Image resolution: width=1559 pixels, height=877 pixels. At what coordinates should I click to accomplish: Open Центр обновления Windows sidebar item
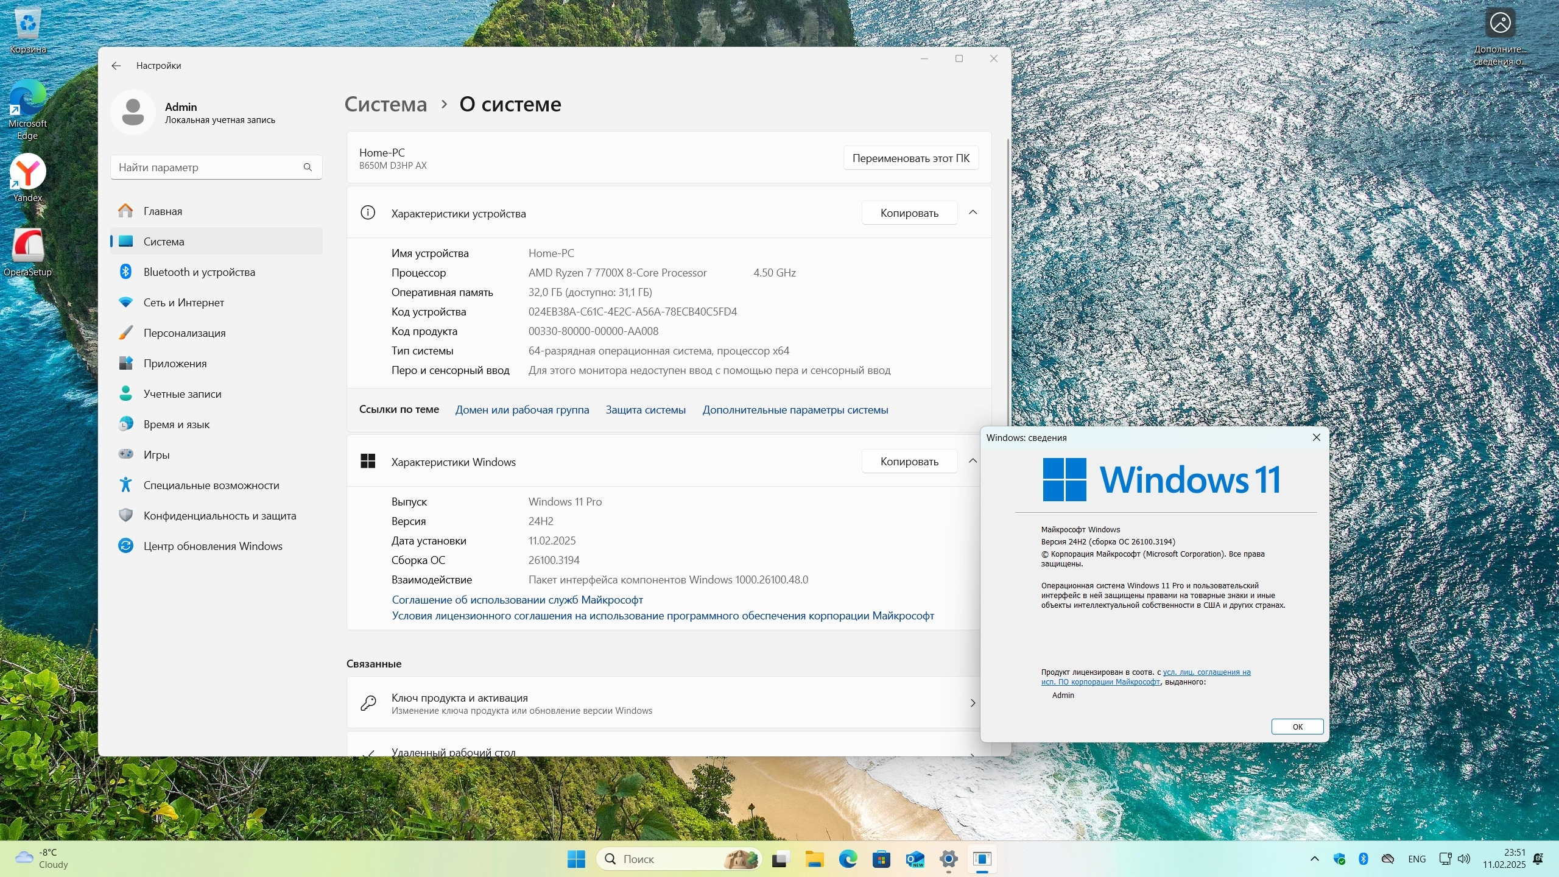(213, 546)
